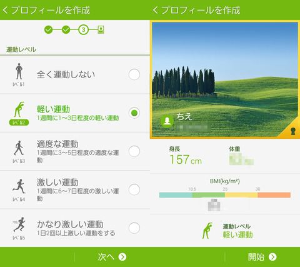Click the running person Level 4 icon
This screenshot has width=300, height=267.
click(x=19, y=186)
